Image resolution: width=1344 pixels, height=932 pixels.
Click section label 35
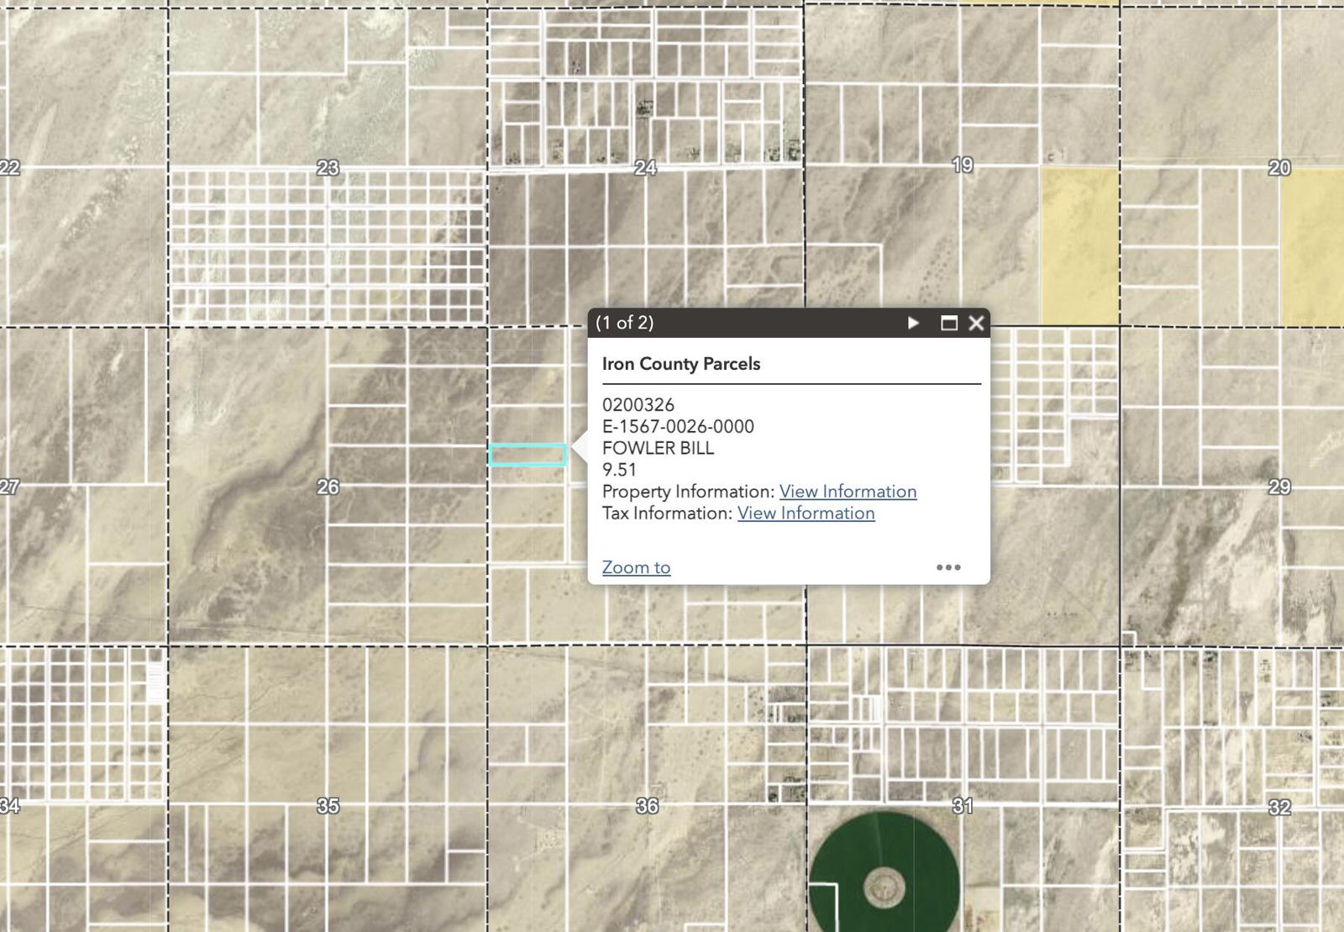(328, 806)
